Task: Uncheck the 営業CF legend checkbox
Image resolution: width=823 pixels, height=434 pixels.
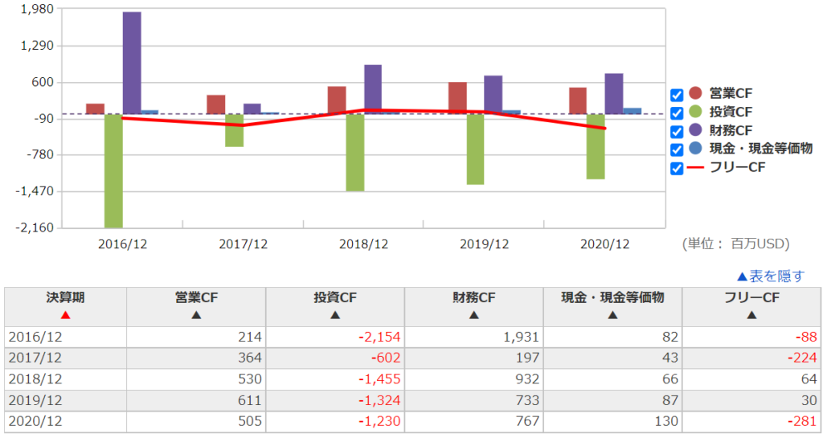Action: (677, 95)
